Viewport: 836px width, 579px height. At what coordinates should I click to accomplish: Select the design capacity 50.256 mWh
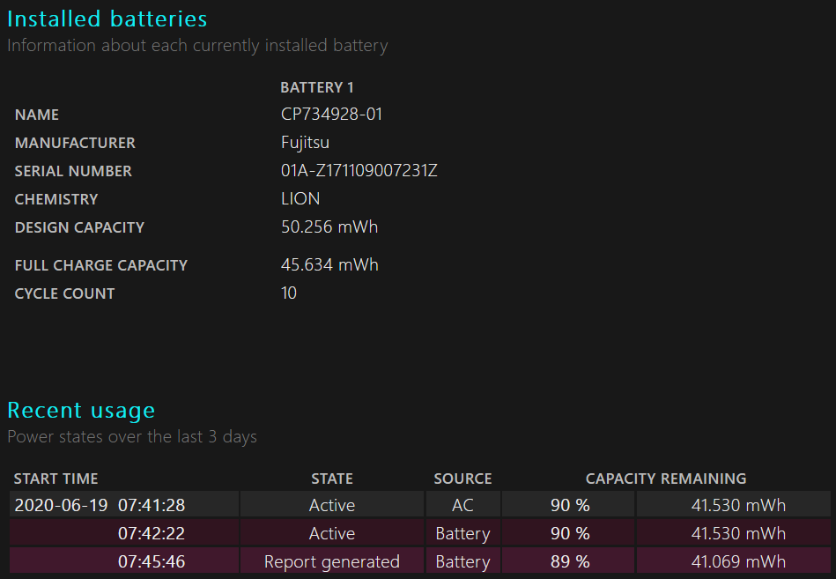pyautogui.click(x=329, y=227)
